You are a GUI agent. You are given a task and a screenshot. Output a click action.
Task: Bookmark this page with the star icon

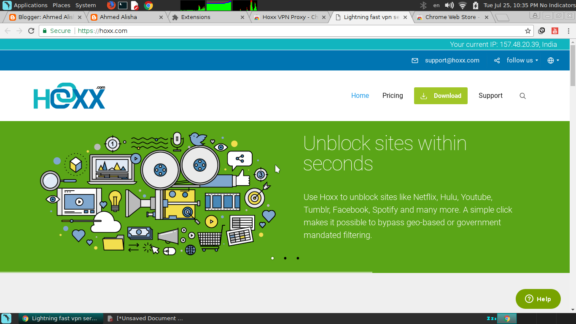tap(528, 31)
